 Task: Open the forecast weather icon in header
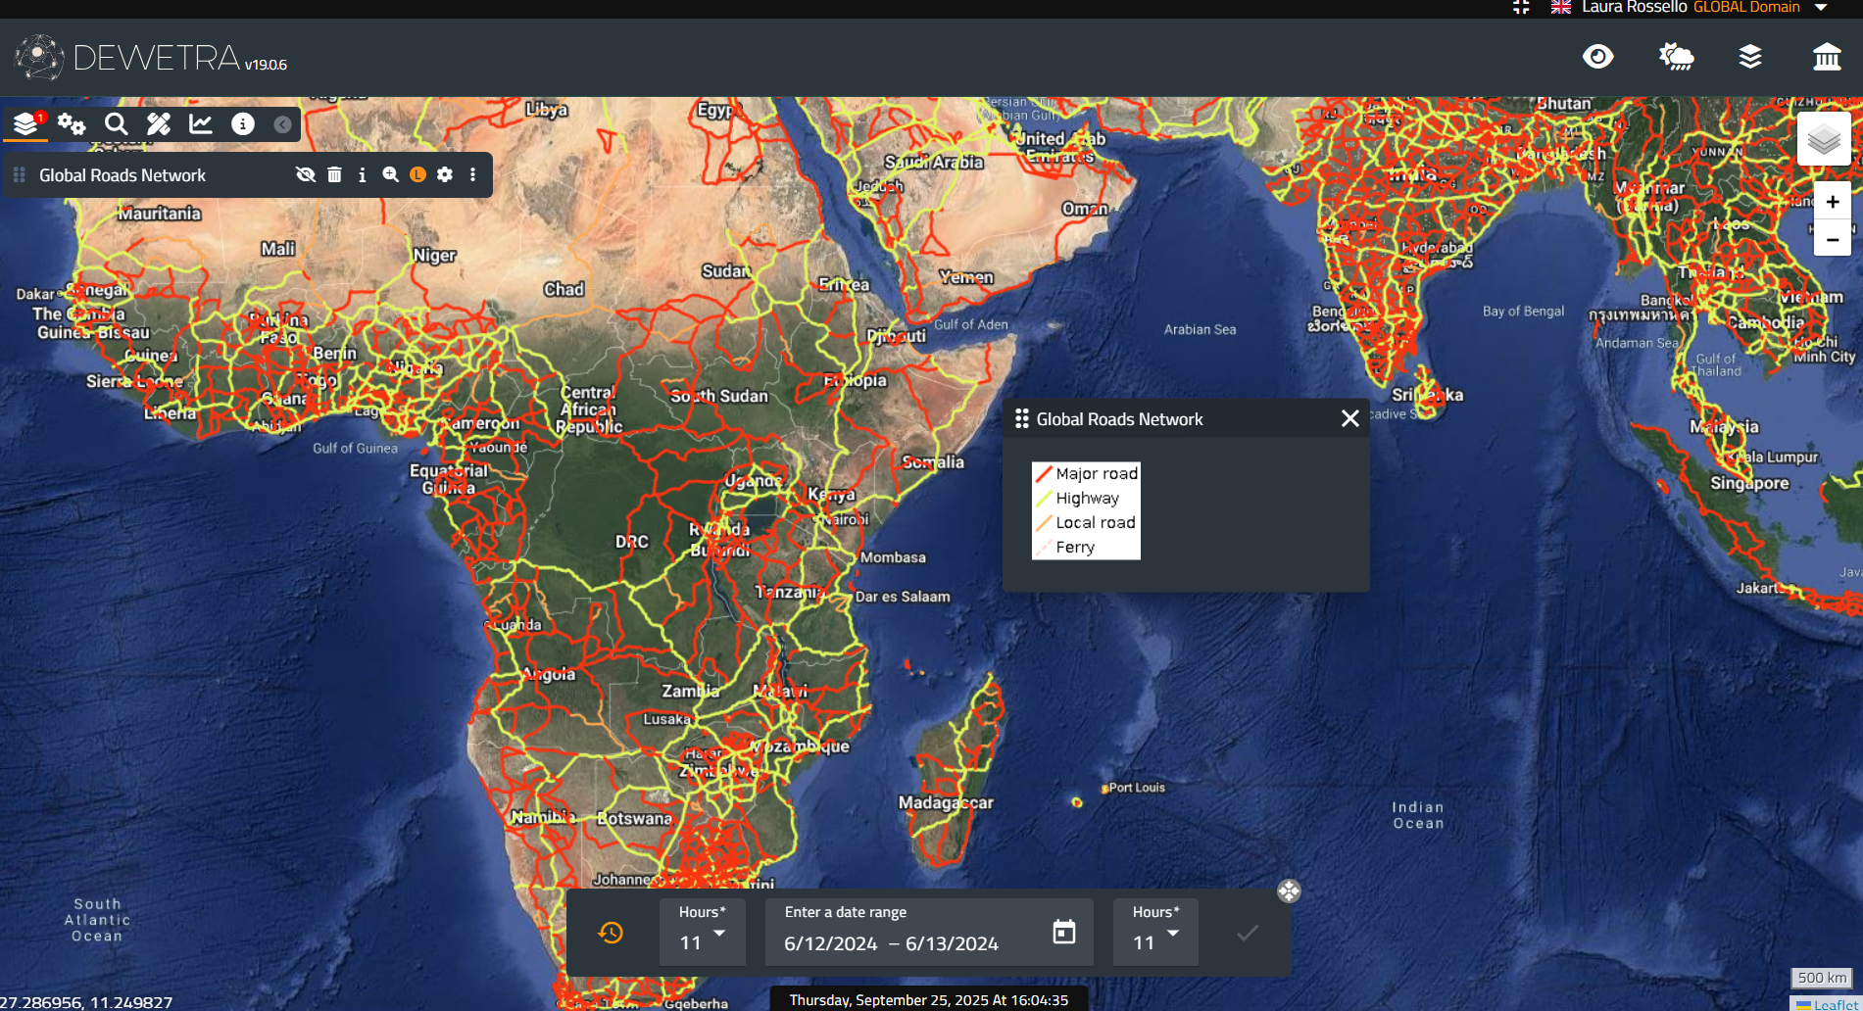click(x=1675, y=57)
